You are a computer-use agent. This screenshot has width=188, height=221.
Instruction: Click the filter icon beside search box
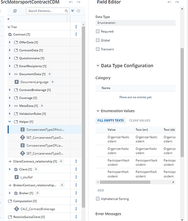(73, 11)
